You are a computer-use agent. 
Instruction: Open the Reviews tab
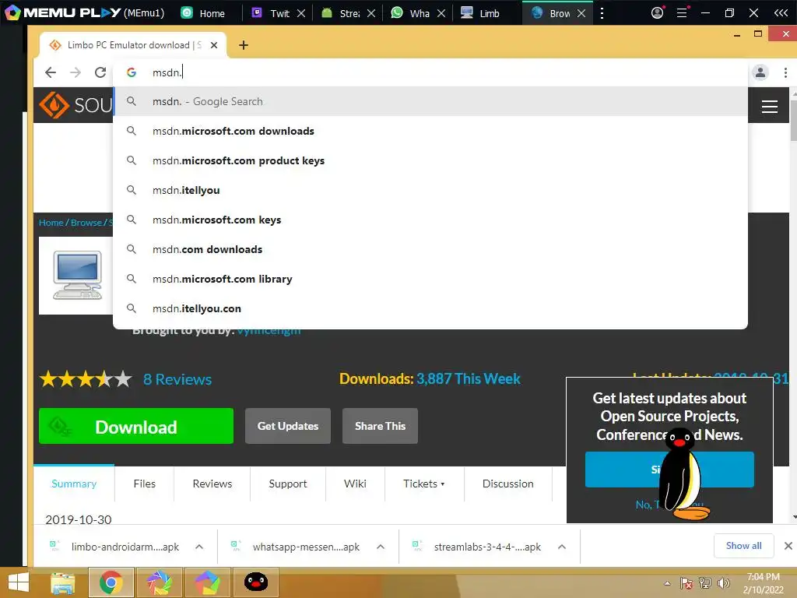point(212,484)
